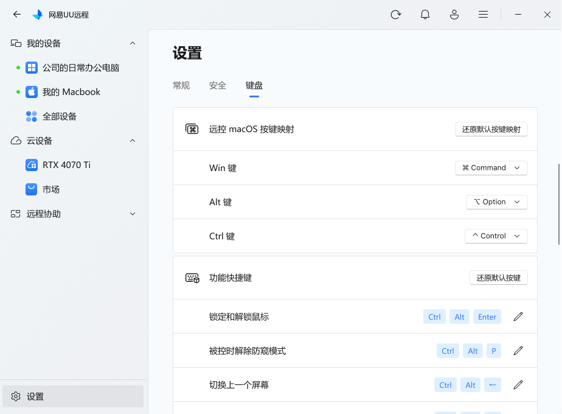Open the hamburger menu icon
This screenshot has height=414, width=562.
click(483, 15)
